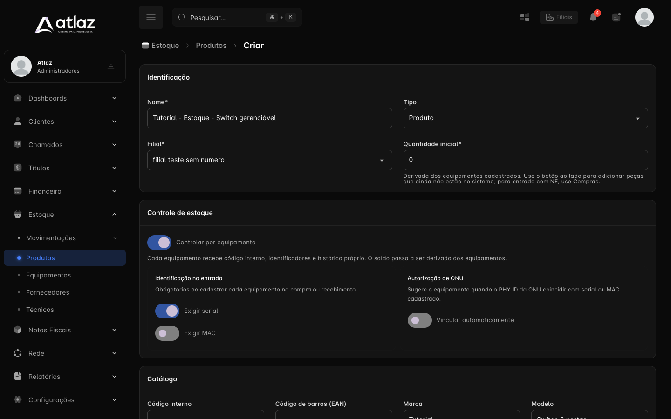The width and height of the screenshot is (671, 419).
Task: Turn off Exigir serial switch
Action: (x=167, y=311)
